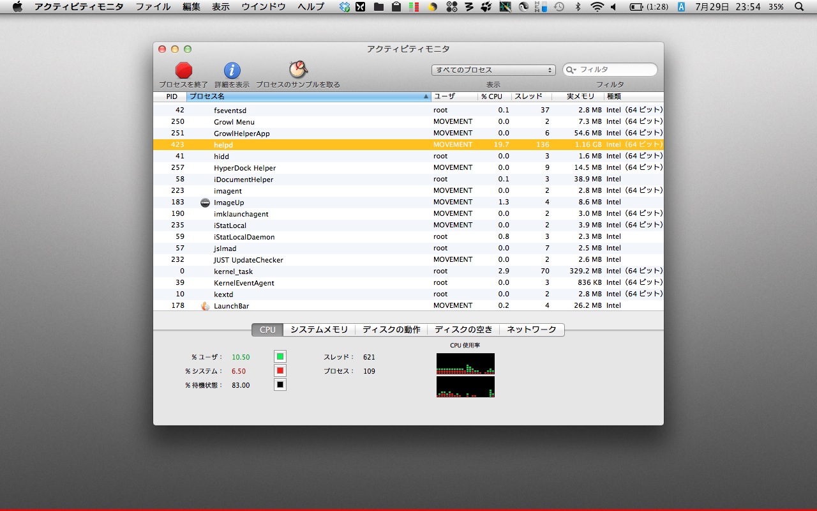Click the red Quit Process stop icon
This screenshot has width=817, height=511.
coord(184,70)
